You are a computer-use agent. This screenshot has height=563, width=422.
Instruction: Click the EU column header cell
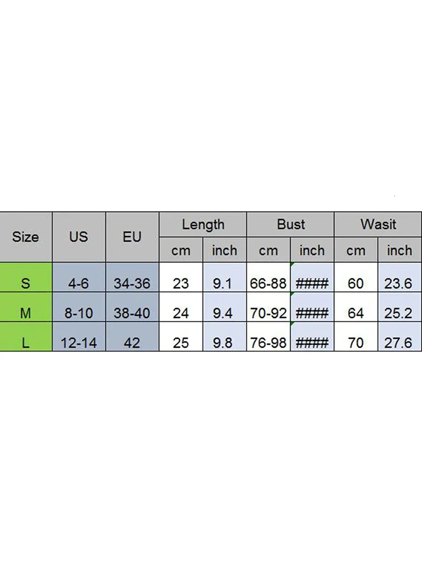click(x=132, y=237)
